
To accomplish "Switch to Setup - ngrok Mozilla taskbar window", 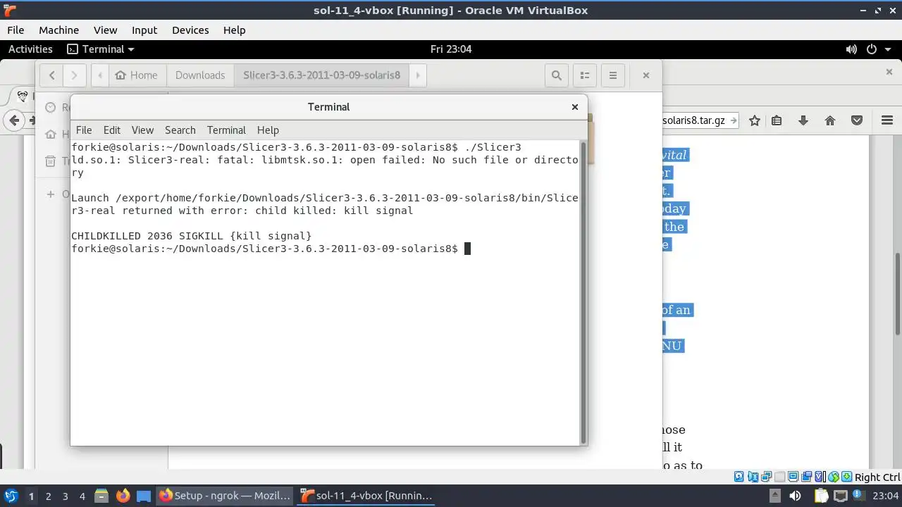I will pyautogui.click(x=225, y=496).
